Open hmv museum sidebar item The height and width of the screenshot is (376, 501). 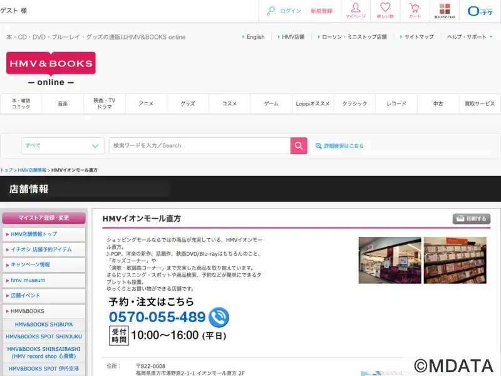tap(44, 280)
